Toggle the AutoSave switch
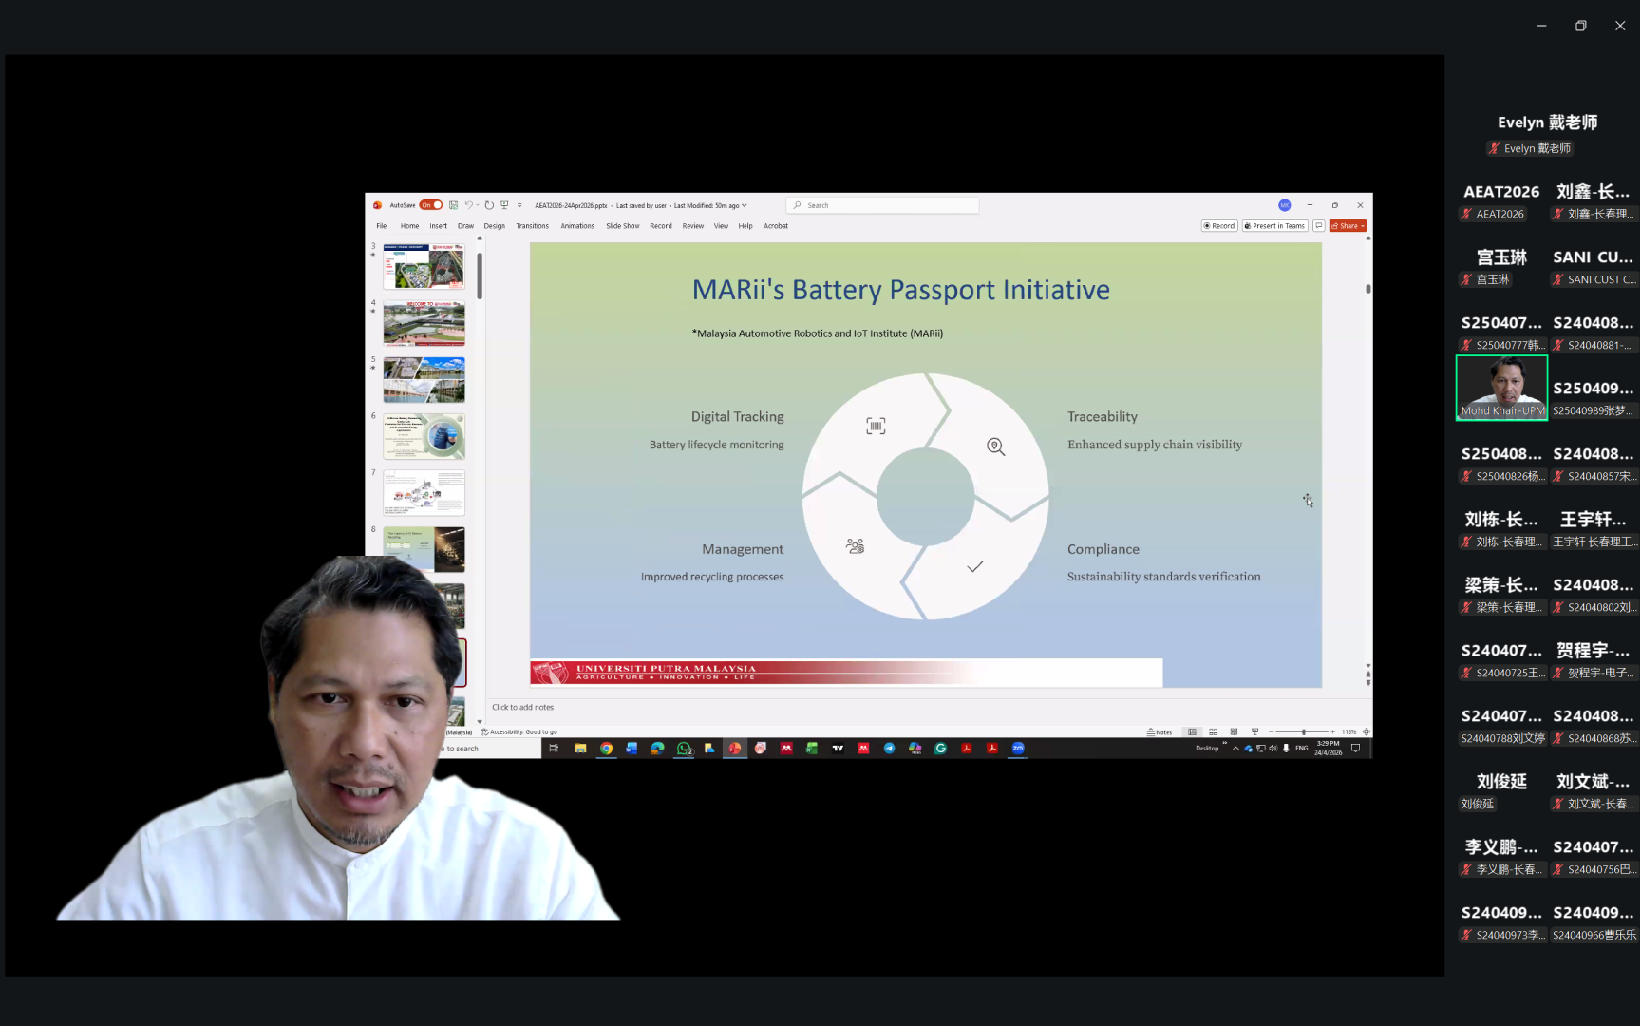 point(431,205)
